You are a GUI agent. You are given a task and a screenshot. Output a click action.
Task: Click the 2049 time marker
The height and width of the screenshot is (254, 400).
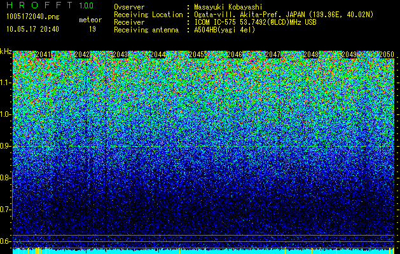pyautogui.click(x=349, y=55)
